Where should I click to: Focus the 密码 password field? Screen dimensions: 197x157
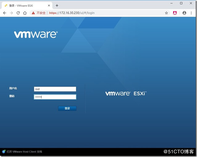[55, 97]
